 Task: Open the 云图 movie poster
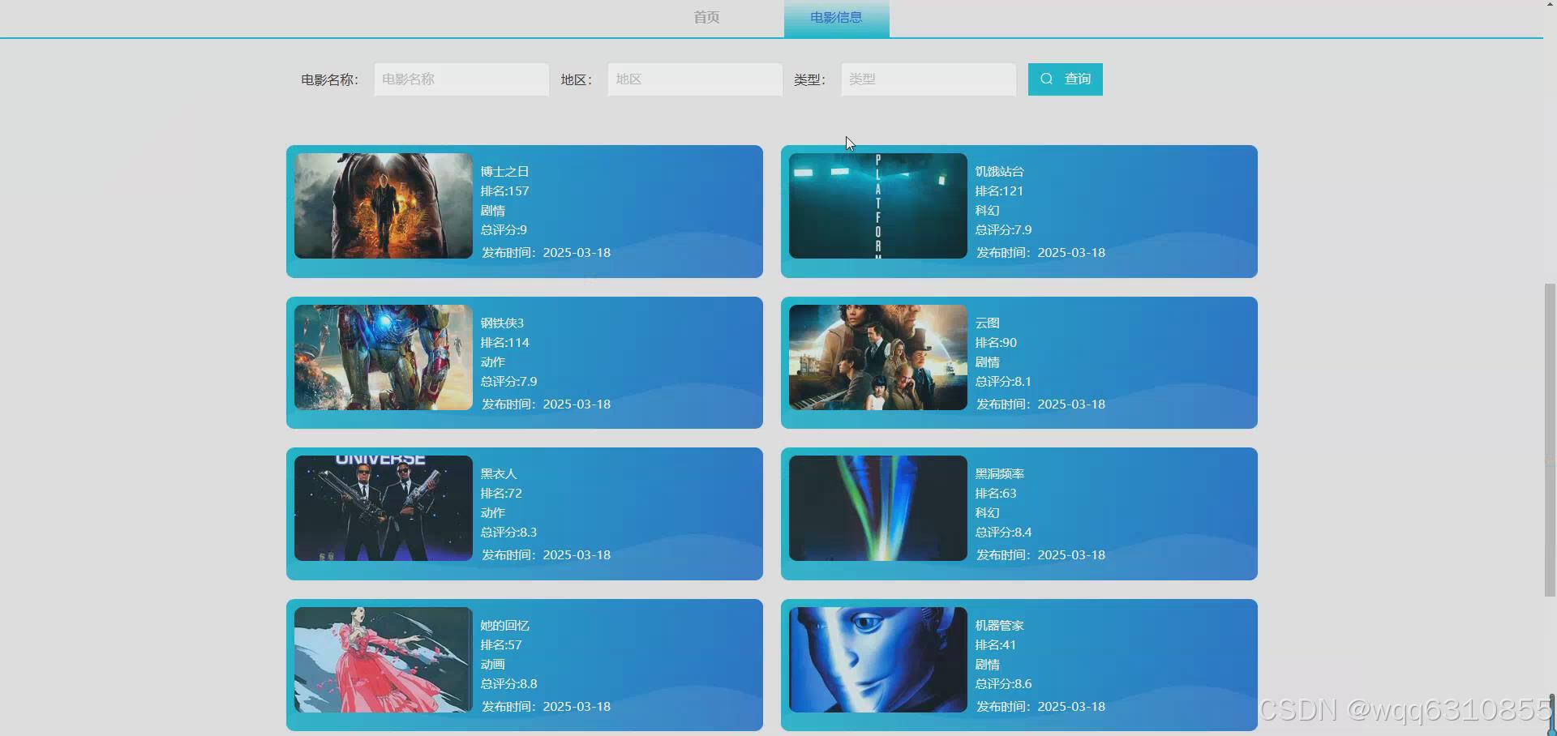point(878,357)
